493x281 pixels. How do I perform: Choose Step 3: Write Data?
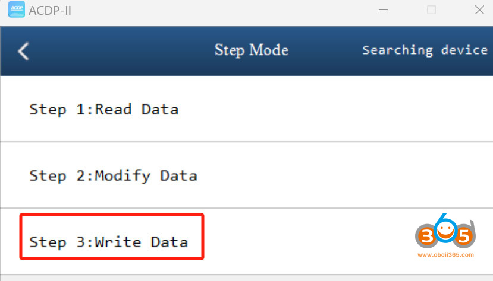[109, 242]
